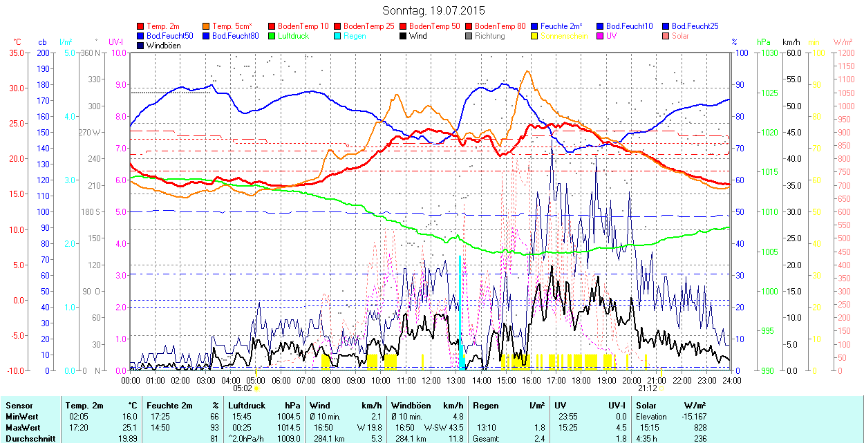Select the black Wind legend marker
This screenshot has width=864, height=443.
(404, 36)
